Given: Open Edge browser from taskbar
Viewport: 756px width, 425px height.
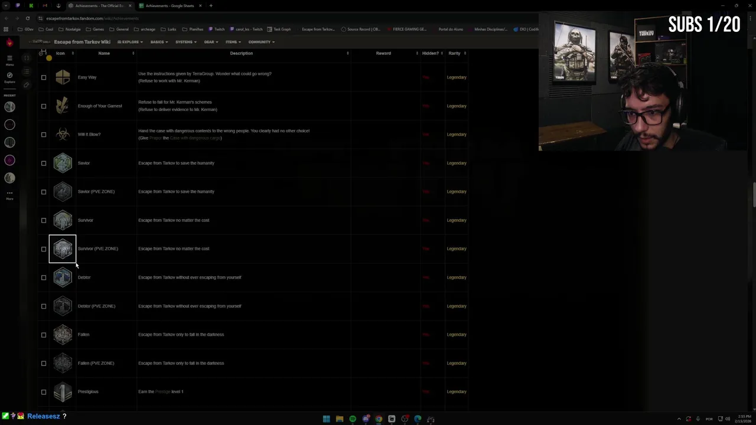Looking at the screenshot, I should tap(418, 419).
